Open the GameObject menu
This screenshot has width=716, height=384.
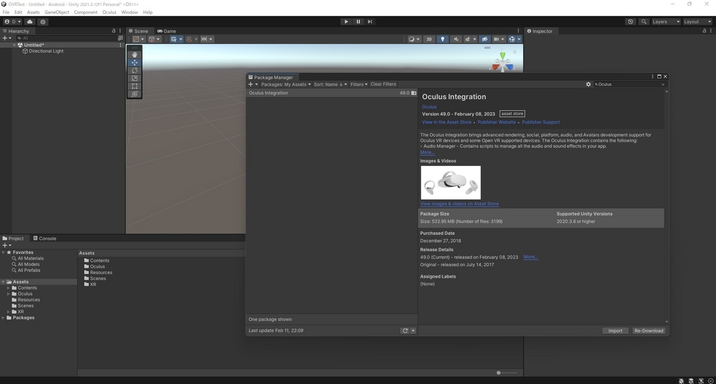[57, 12]
